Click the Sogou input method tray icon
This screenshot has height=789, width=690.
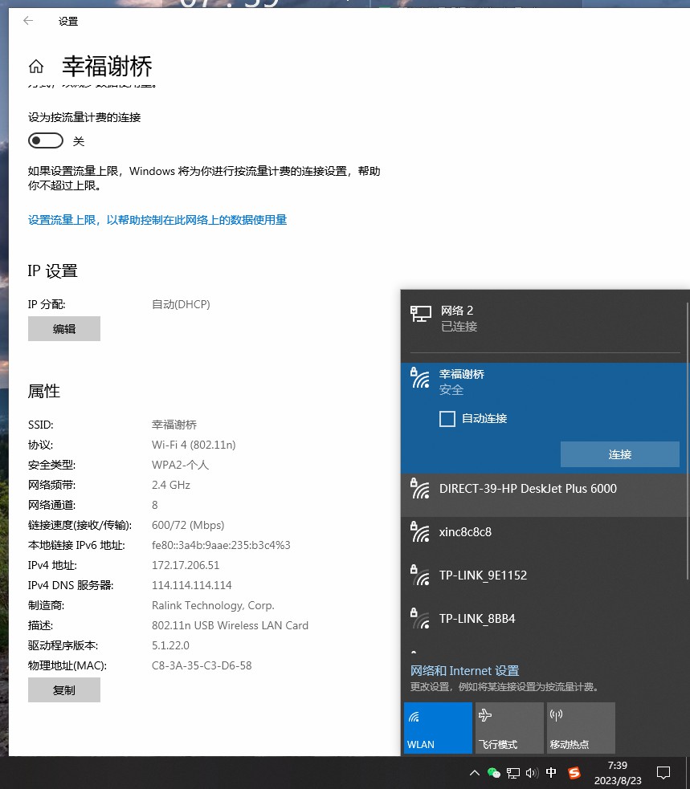[574, 773]
